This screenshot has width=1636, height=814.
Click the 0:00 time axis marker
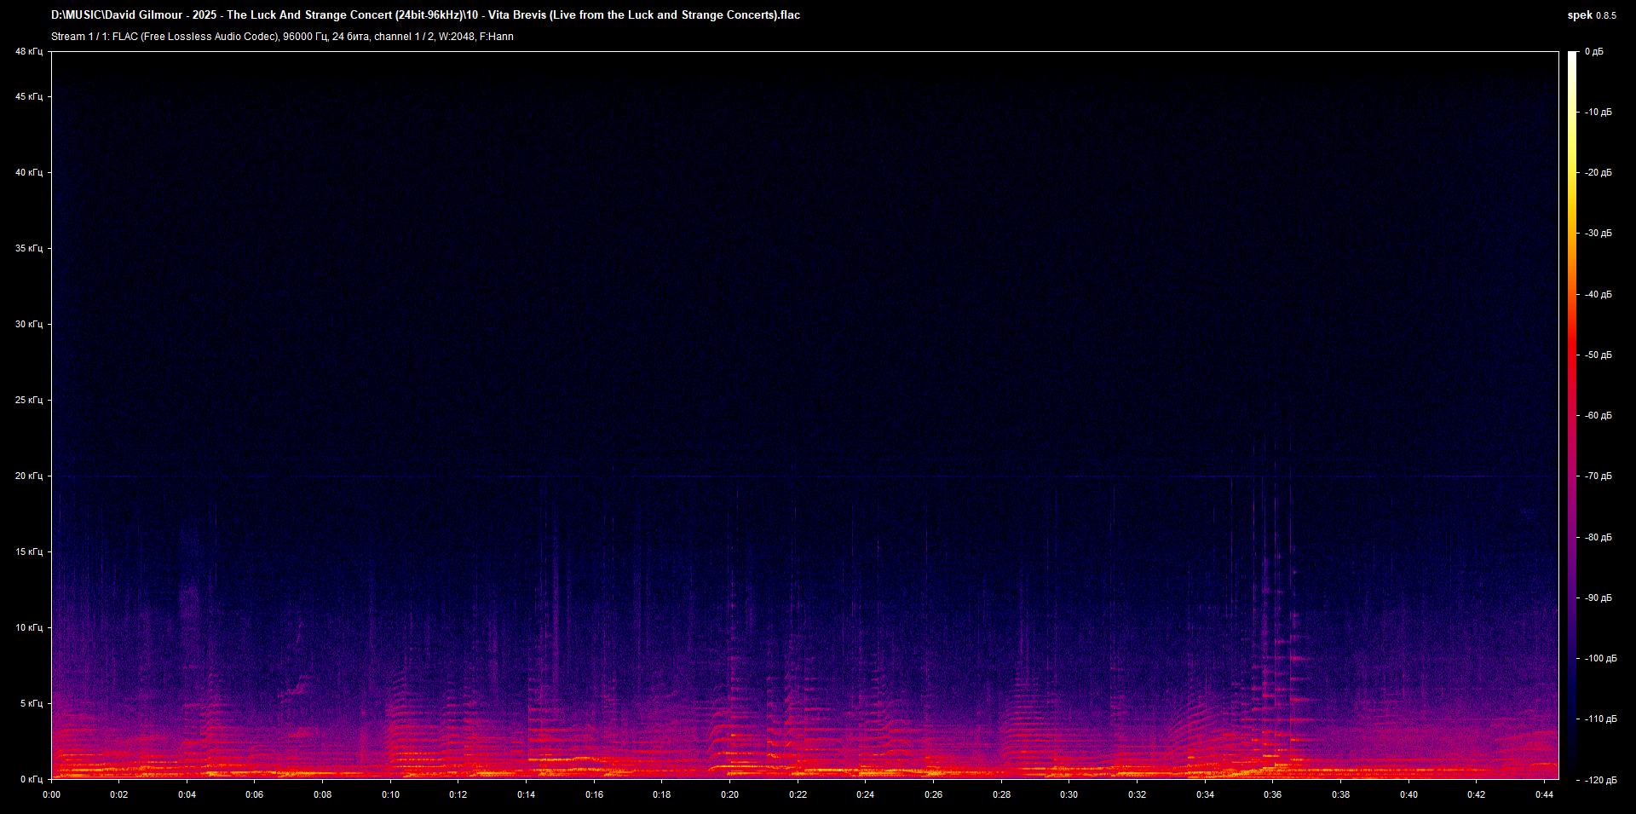[52, 794]
